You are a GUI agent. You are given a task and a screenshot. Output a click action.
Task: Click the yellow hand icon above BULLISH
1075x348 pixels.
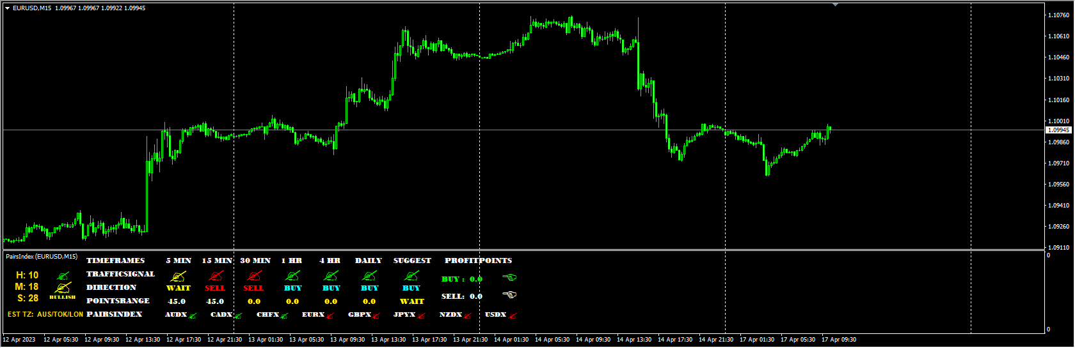(63, 288)
